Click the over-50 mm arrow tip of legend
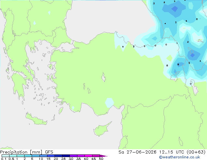This screenshot has width=207, height=160. [104, 156]
